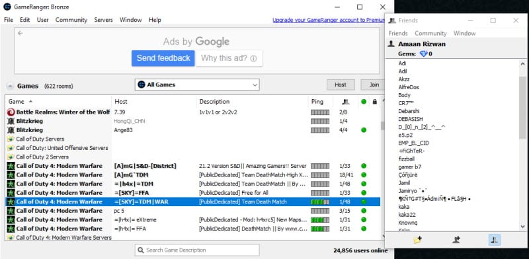The height and width of the screenshot is (259, 529).
Task: Select friend fizzball
Action: [x=407, y=159]
